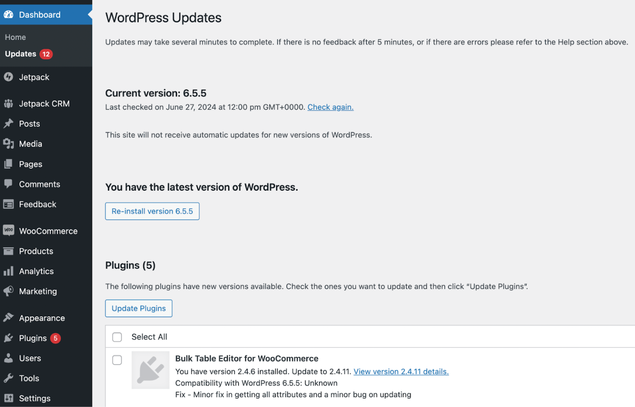This screenshot has width=635, height=407.
Task: Tick the Bulk Table Editor plugin checkbox
Action: tap(117, 360)
